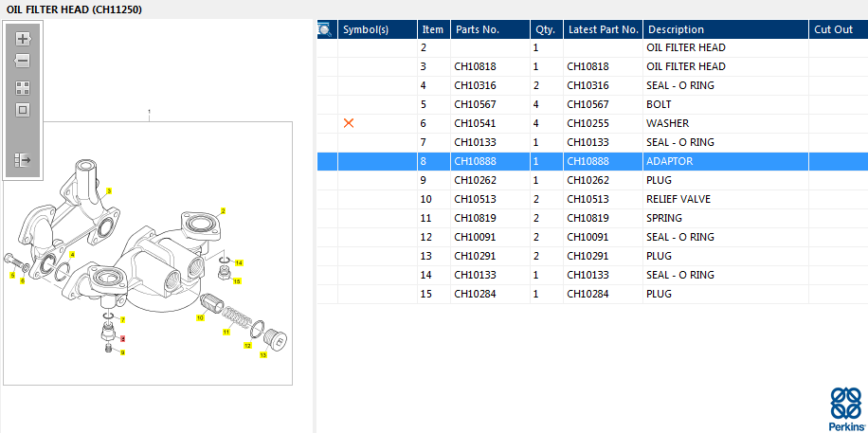Sort by the Qty. column header

pyautogui.click(x=547, y=30)
